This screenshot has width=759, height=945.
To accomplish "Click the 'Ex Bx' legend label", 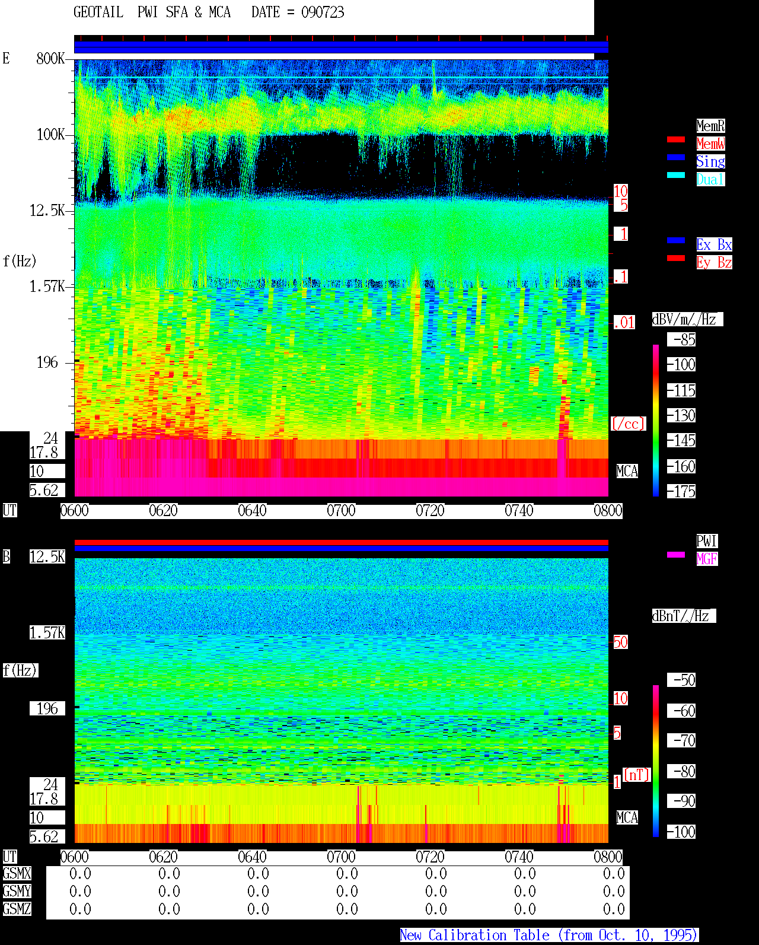I will (714, 244).
